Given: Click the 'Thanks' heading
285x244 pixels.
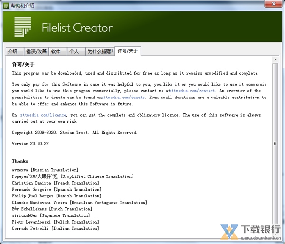Looking at the screenshot, I should [x=20, y=161].
